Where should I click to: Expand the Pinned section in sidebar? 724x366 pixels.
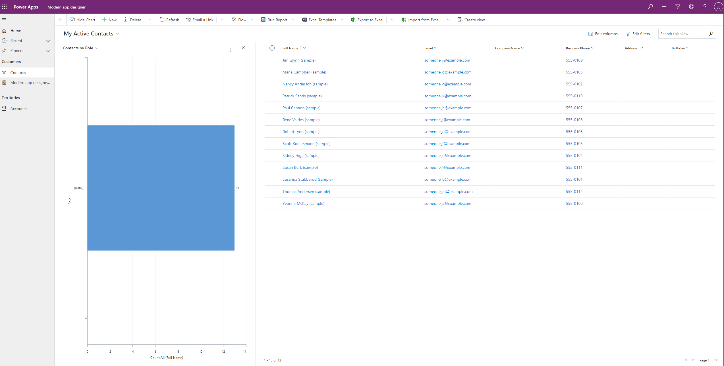coord(49,51)
